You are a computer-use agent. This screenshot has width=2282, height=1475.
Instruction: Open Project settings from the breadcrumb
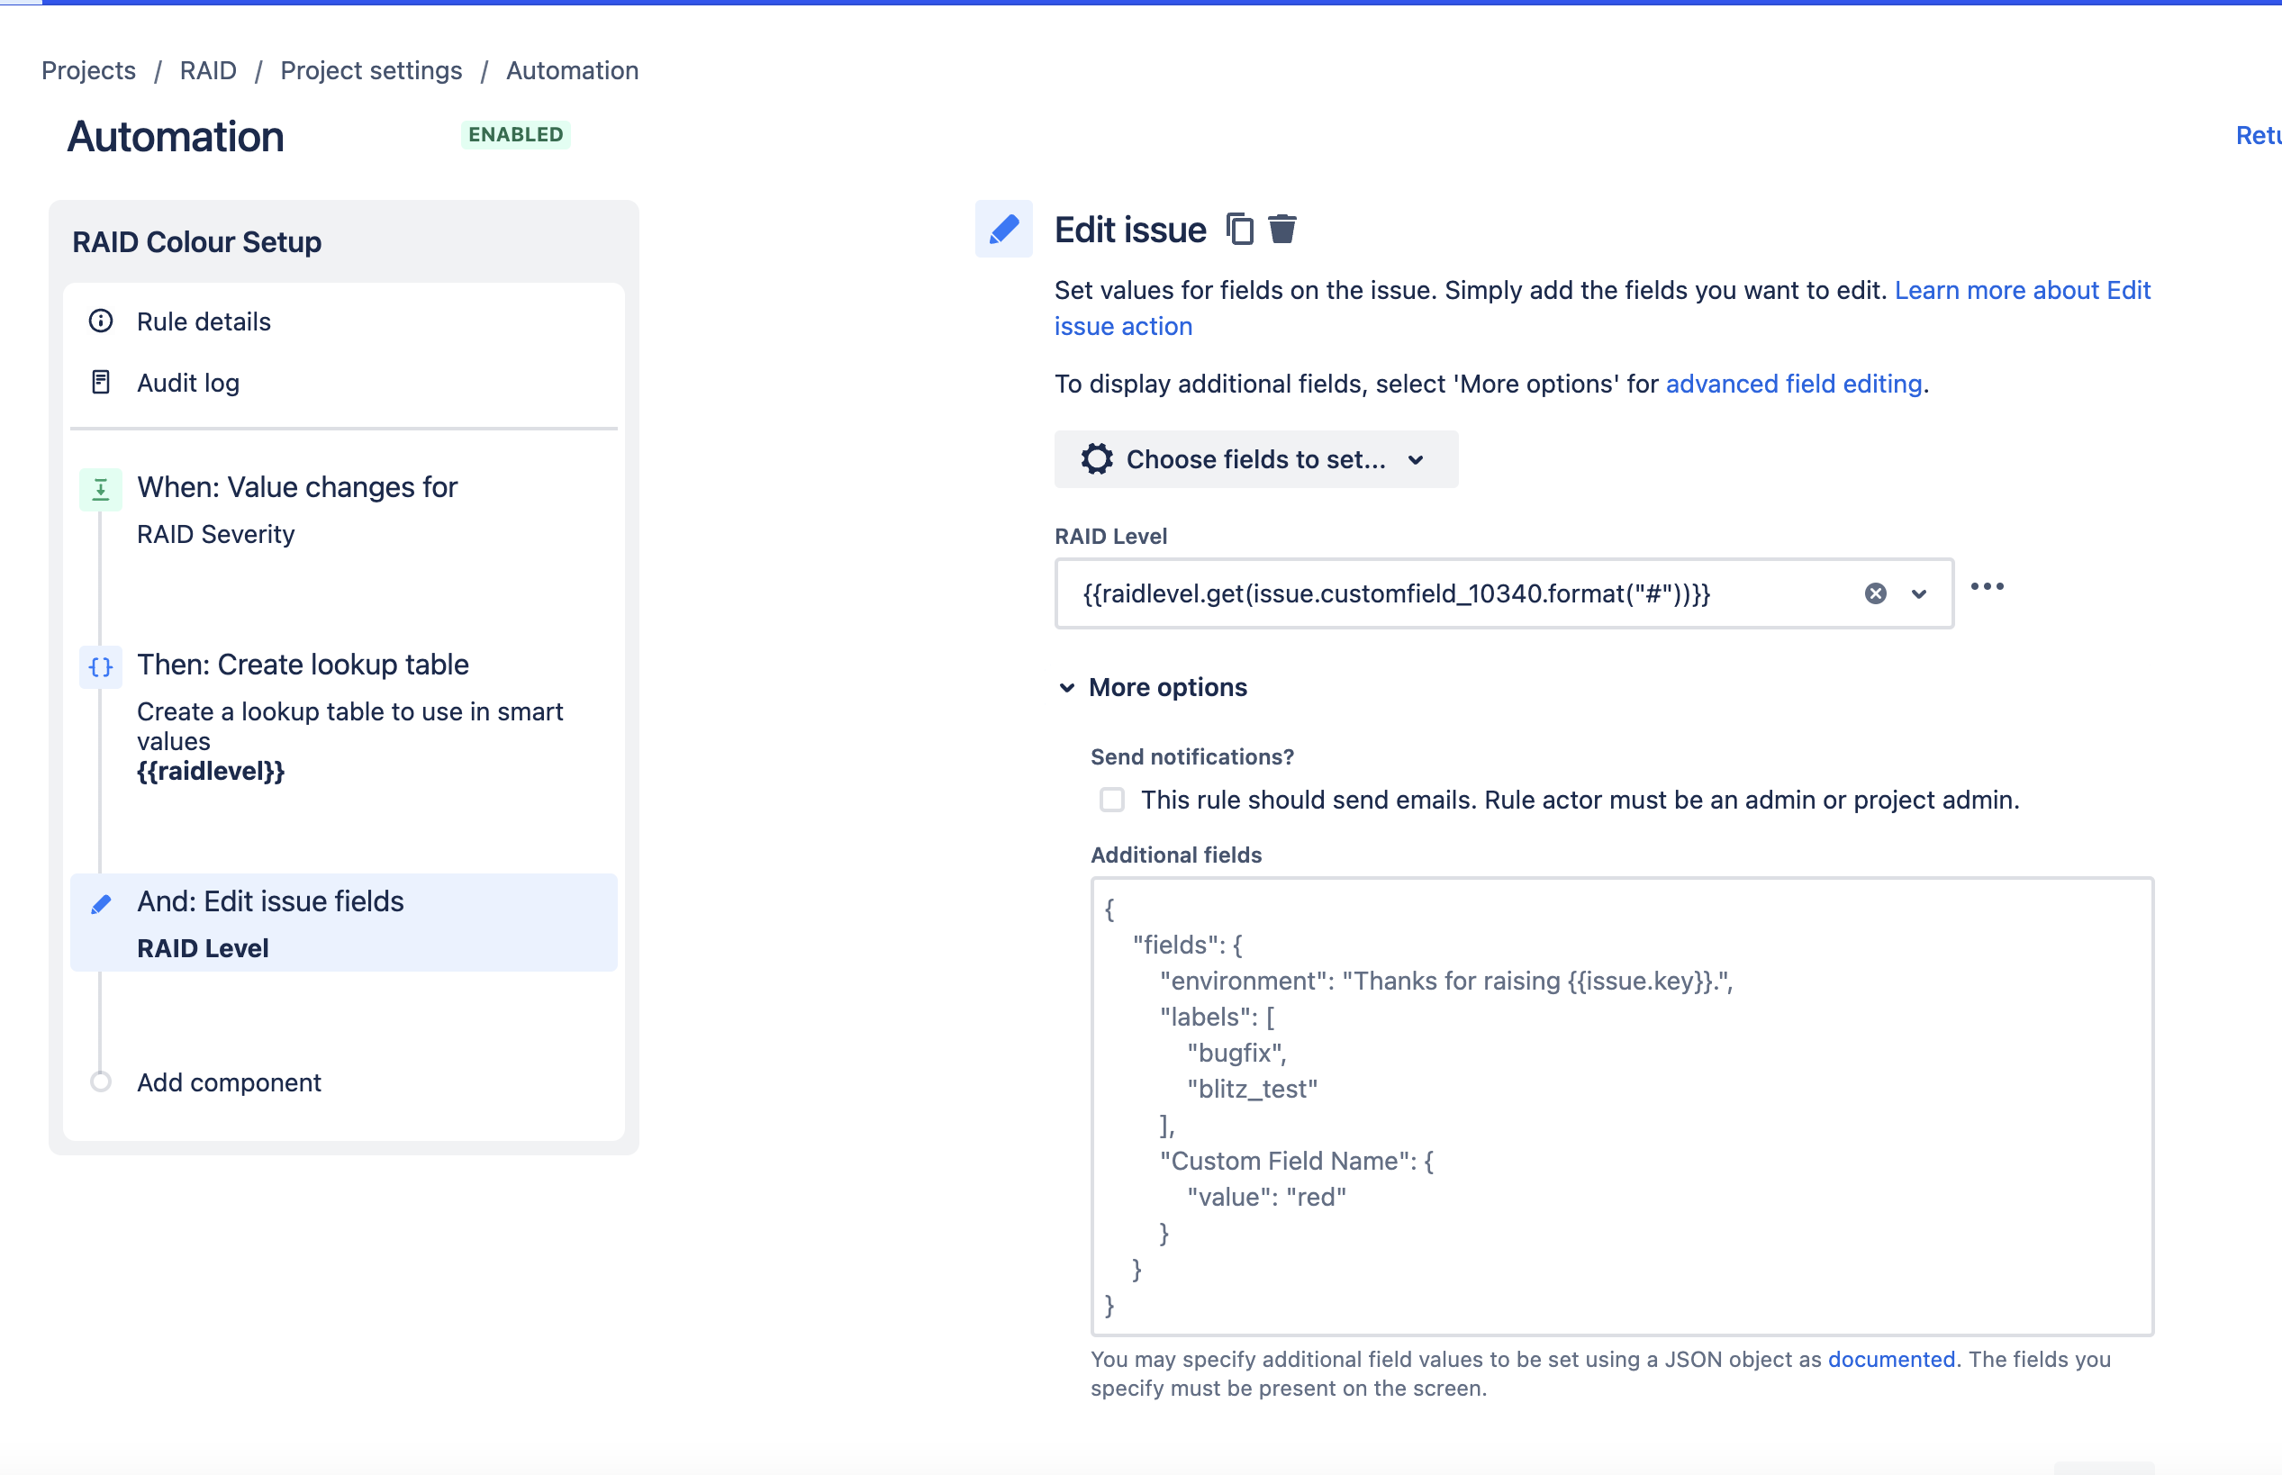372,70
